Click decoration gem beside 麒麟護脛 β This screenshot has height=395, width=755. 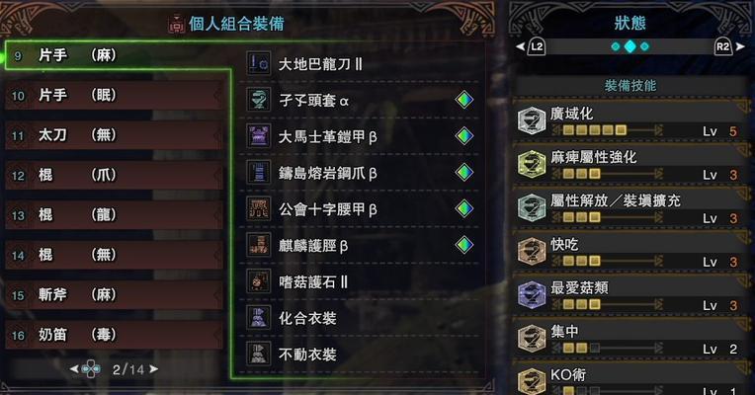click(464, 245)
